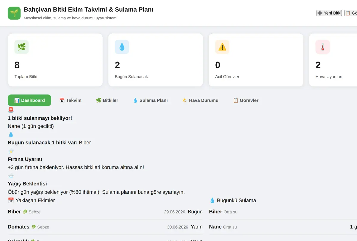
Task: Click the "Hava Uyarıları" card label
Action: pos(329,77)
